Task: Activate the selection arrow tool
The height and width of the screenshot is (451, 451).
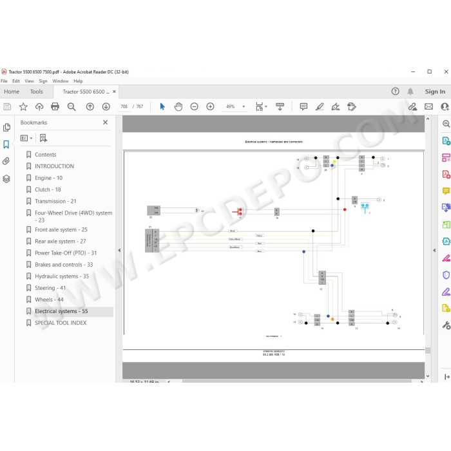Action: 162,107
